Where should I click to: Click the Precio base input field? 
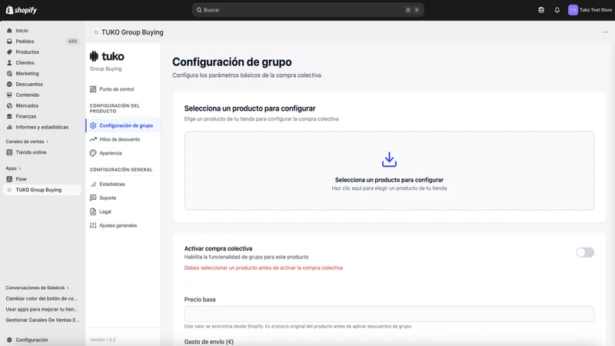click(389, 314)
